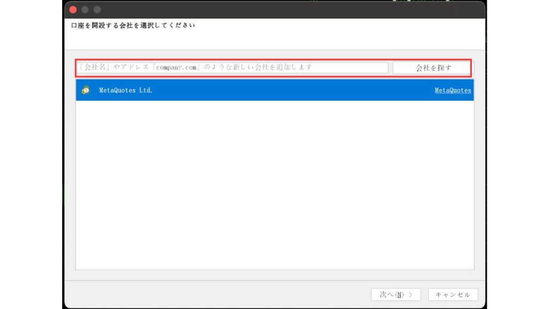The width and height of the screenshot is (549, 309).
Task: Click the first gray window dot icon
Action: (x=84, y=10)
